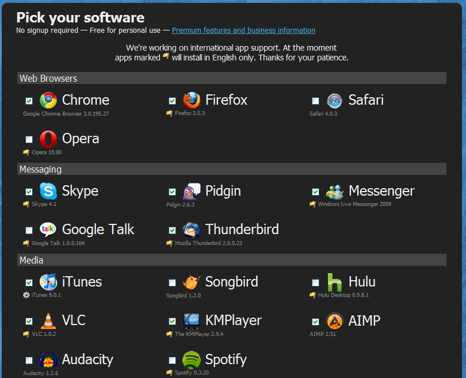The image size is (466, 378).
Task: Untick the iTunes checkbox
Action: coord(29,282)
